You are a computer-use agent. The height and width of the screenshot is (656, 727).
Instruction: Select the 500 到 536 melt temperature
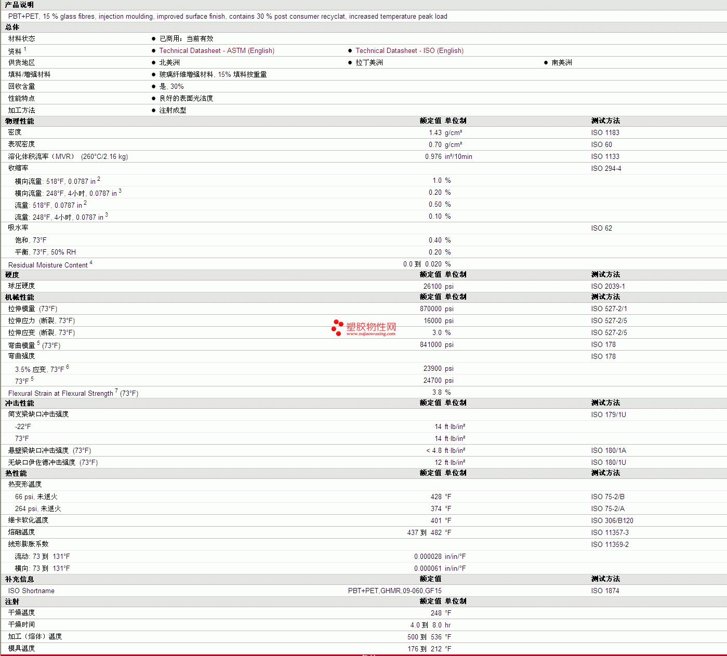[x=425, y=637]
